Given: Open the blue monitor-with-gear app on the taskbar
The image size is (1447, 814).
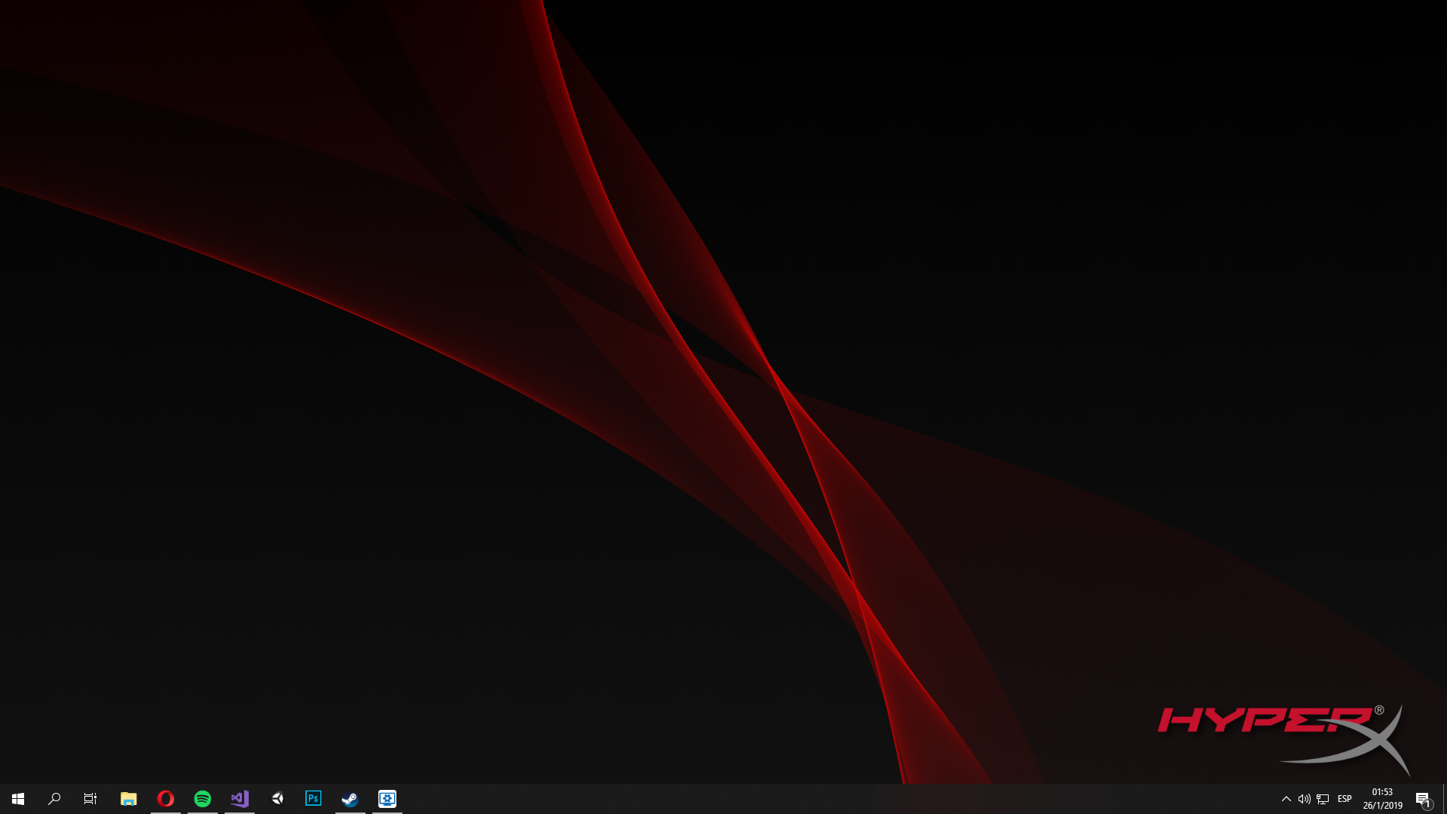Looking at the screenshot, I should pyautogui.click(x=387, y=799).
